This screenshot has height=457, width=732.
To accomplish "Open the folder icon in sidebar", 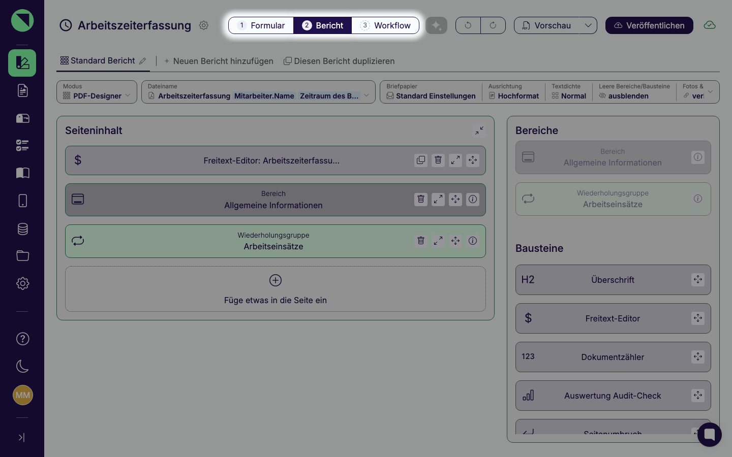I will pyautogui.click(x=22, y=255).
